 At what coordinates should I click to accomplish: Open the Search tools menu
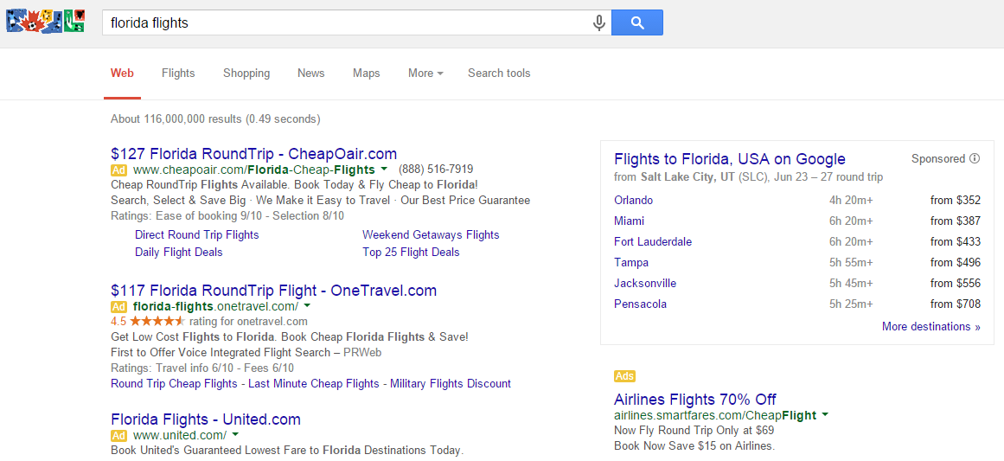(x=499, y=74)
